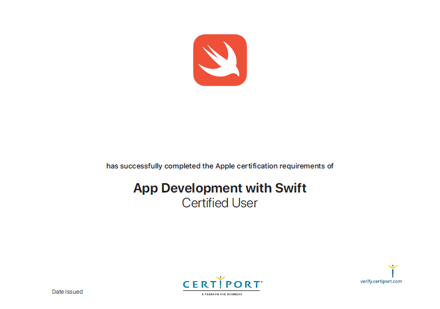This screenshot has width=440, height=309.
Task: Click the word 'Apple' in the sentence
Action: coord(226,166)
